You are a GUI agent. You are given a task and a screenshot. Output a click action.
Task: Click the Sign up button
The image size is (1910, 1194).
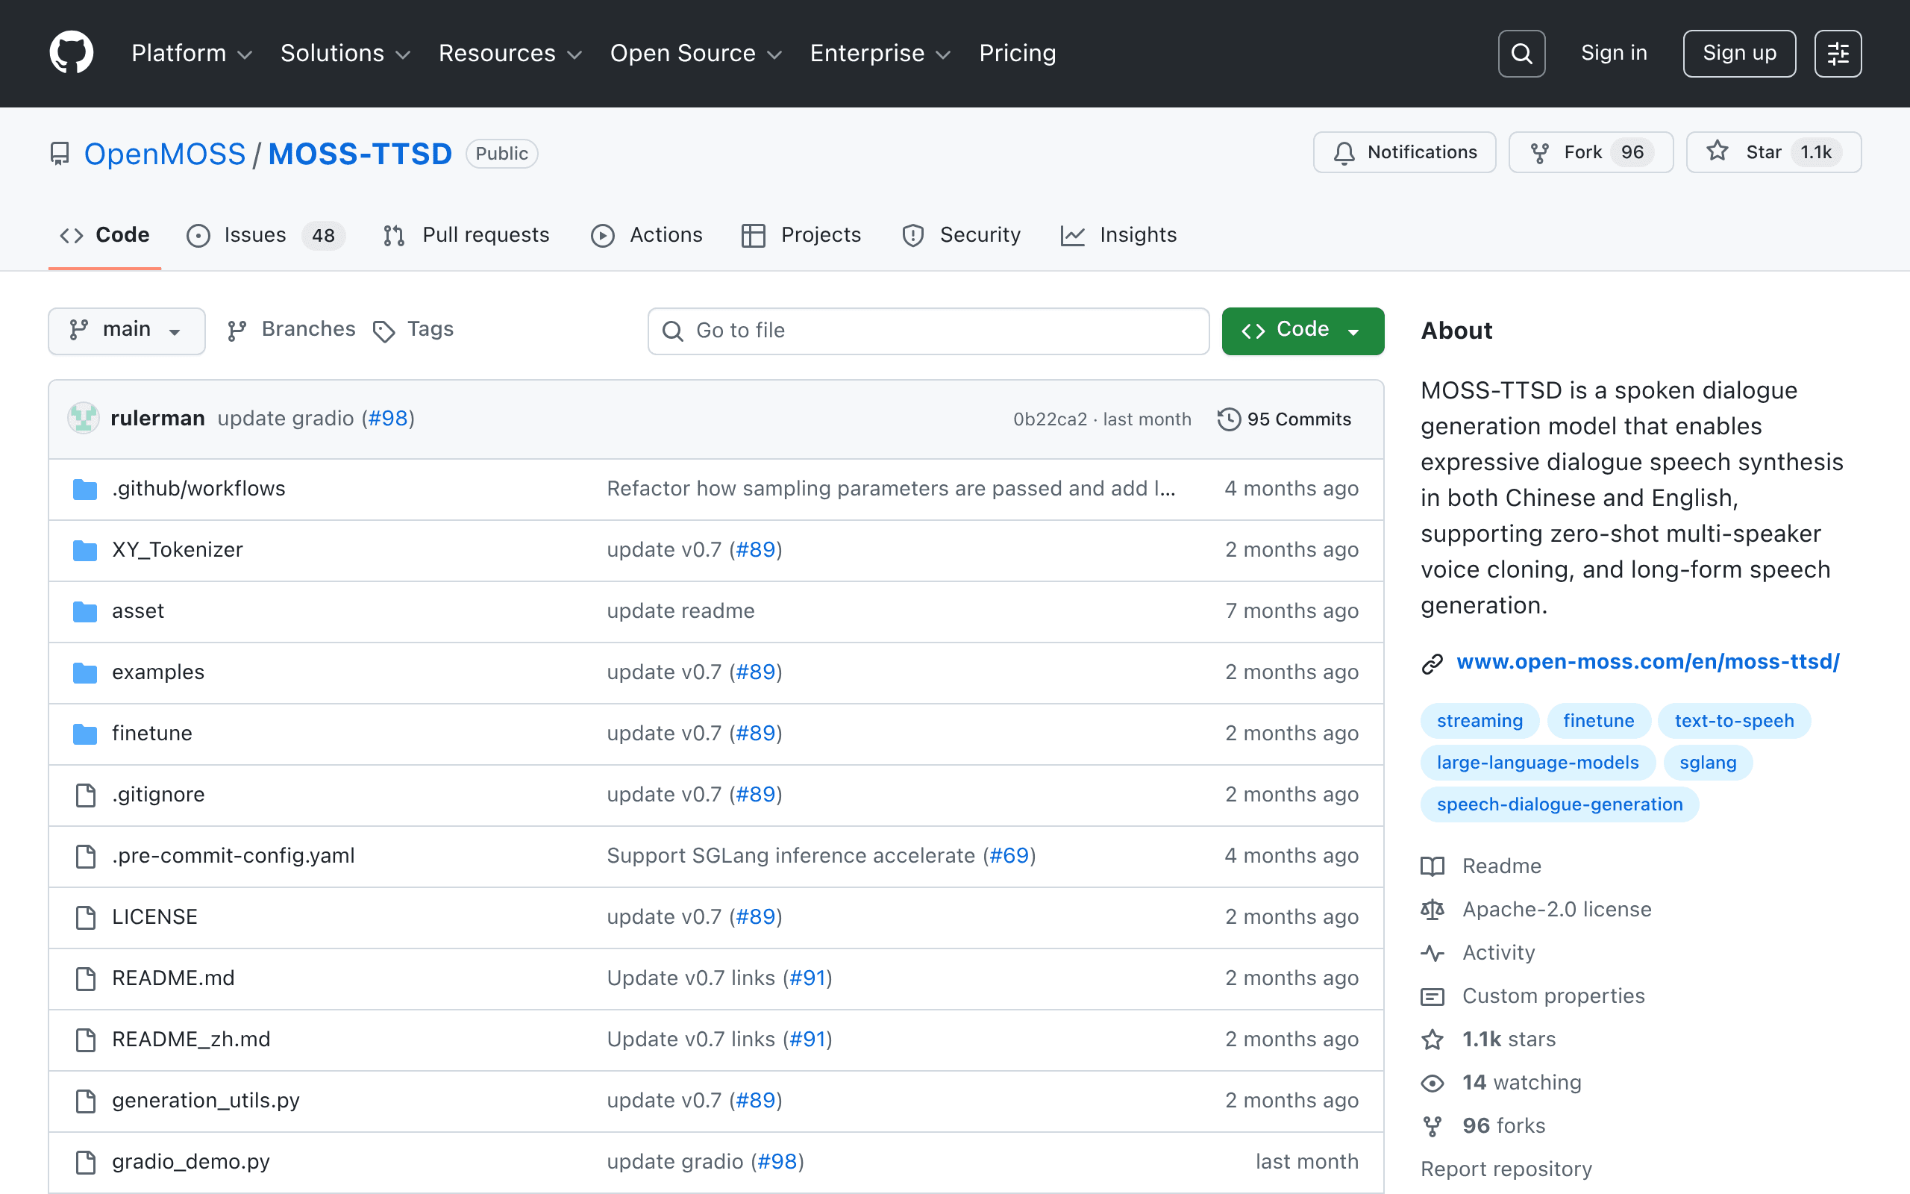tap(1738, 53)
